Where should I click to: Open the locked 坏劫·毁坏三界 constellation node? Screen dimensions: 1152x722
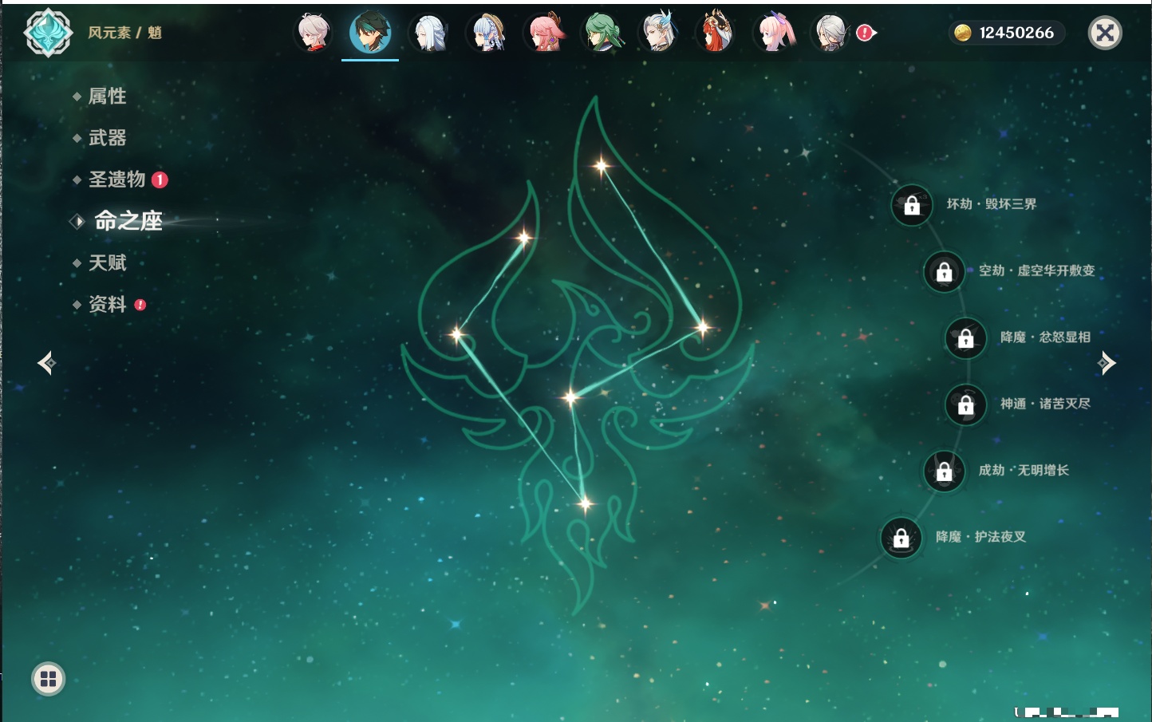tap(912, 205)
